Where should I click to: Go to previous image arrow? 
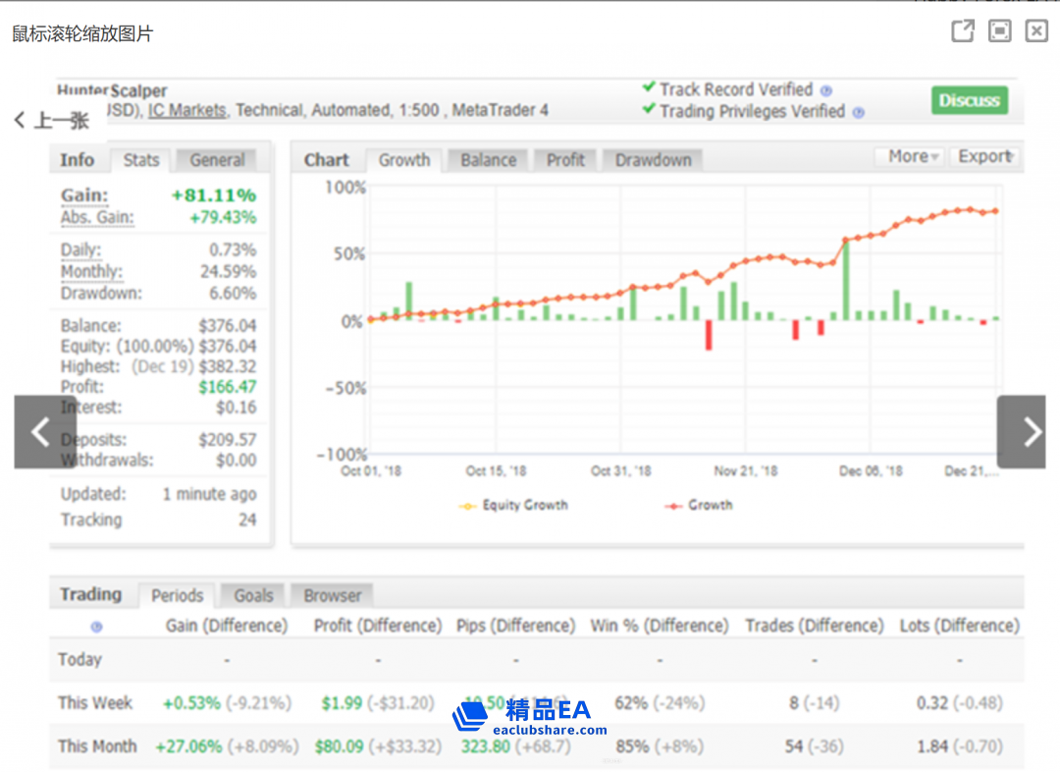click(x=41, y=432)
